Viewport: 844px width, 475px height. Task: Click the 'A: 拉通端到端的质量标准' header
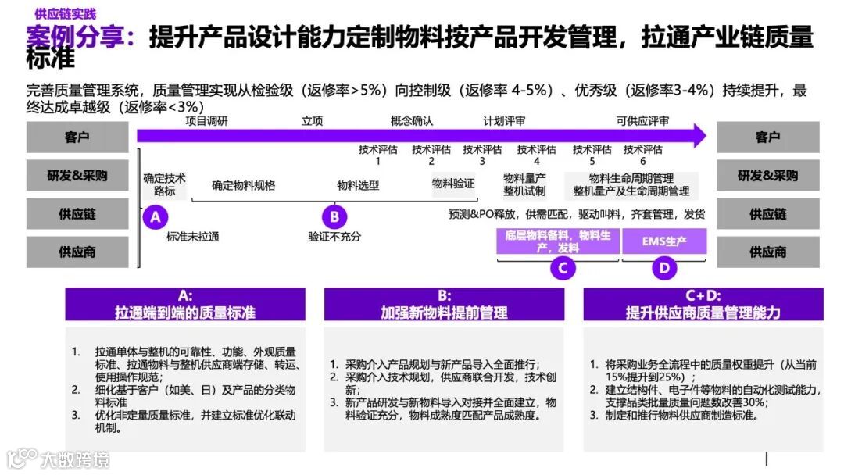(x=185, y=305)
